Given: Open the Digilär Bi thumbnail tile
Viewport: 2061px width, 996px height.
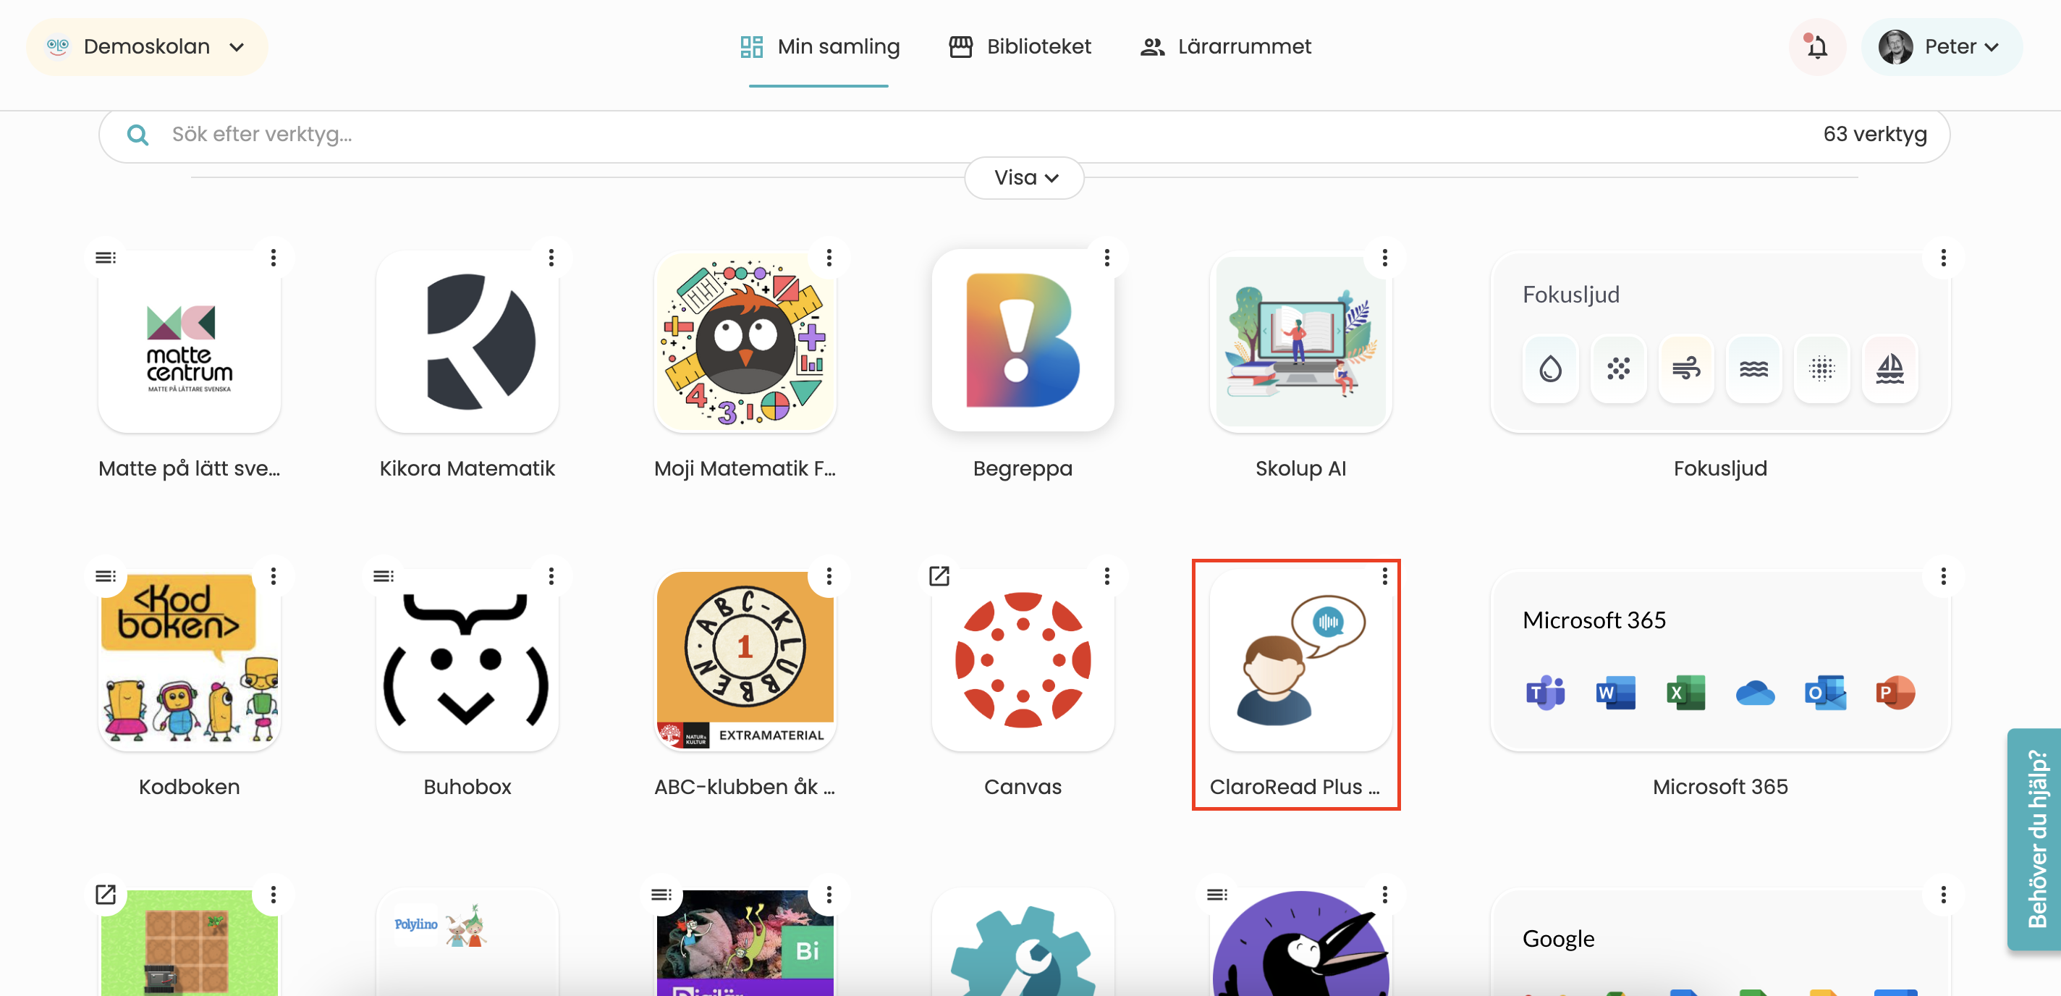Looking at the screenshot, I should (x=745, y=942).
